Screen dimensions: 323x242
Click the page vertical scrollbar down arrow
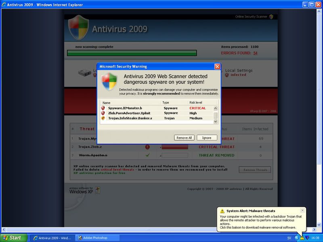click(x=319, y=225)
